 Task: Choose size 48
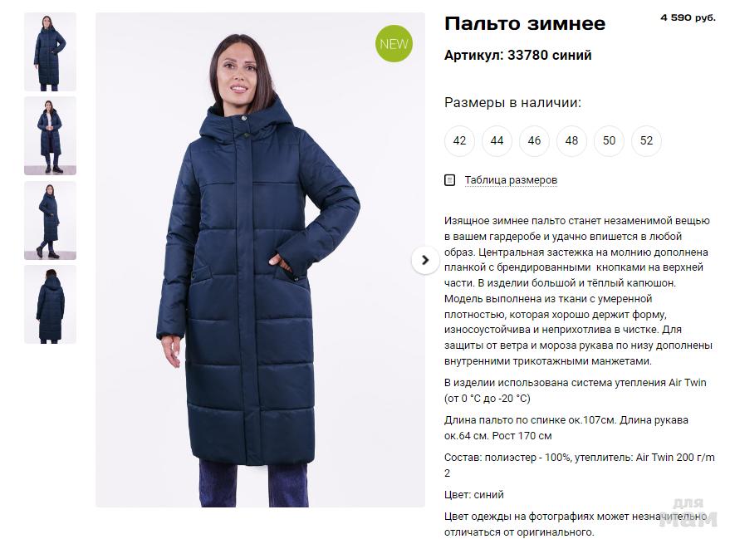click(x=571, y=140)
